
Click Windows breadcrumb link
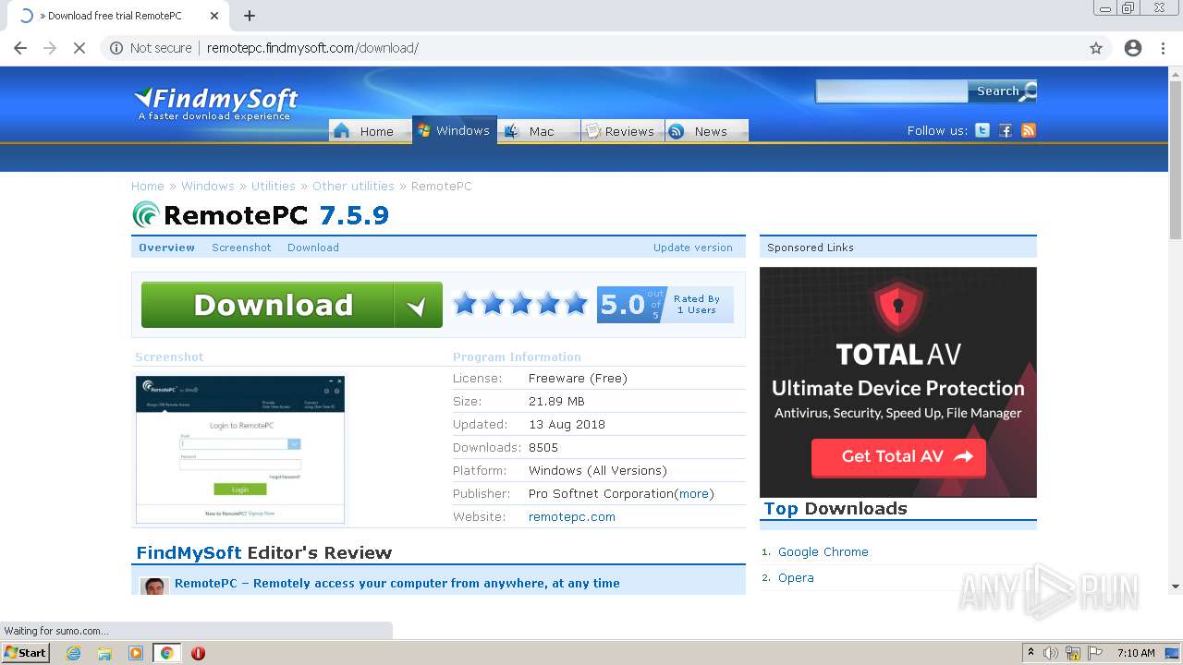coord(208,186)
